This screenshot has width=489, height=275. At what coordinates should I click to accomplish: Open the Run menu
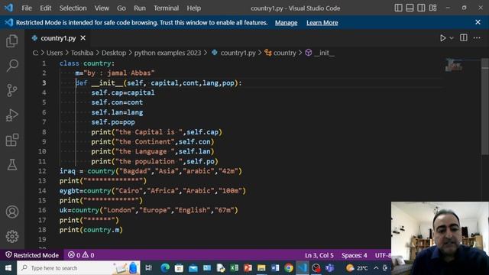(x=140, y=8)
